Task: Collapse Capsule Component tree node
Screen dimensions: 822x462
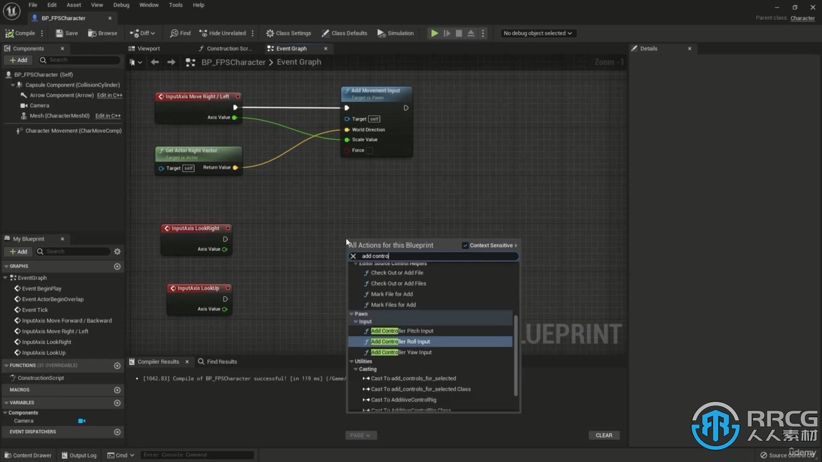Action: coord(13,85)
